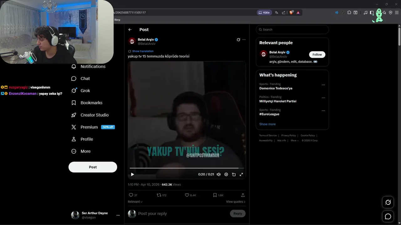The image size is (401, 225).
Task: Click the blue sound waves toolbar icon
Action: point(336,12)
